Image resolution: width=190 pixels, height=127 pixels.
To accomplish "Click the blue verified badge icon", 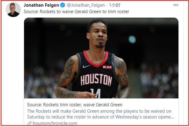I will [x=63, y=5].
